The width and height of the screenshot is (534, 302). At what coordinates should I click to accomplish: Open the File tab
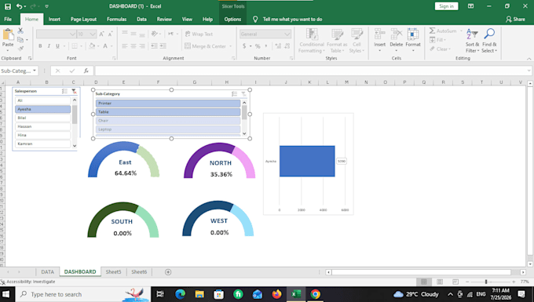8,19
